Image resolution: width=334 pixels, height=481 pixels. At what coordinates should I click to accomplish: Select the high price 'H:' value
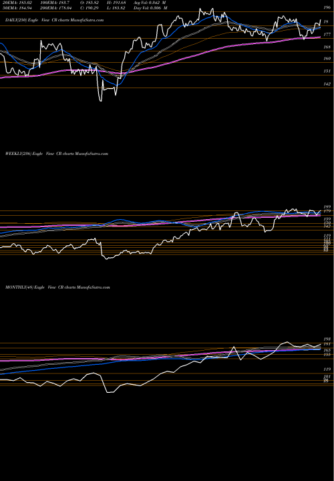[115, 2]
